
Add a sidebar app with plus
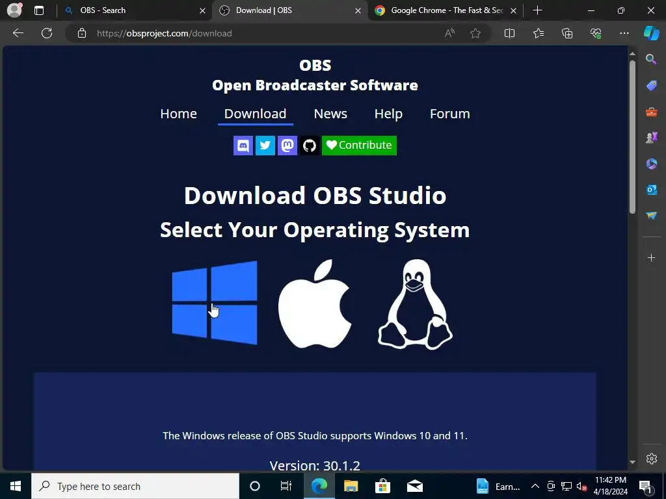point(651,257)
